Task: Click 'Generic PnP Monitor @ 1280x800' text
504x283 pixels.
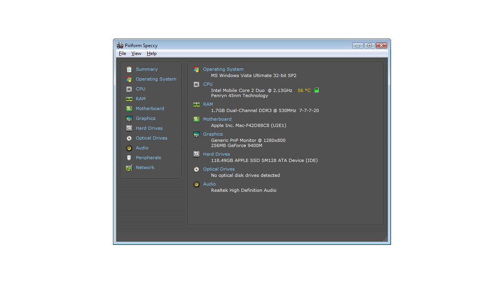Action: click(248, 140)
